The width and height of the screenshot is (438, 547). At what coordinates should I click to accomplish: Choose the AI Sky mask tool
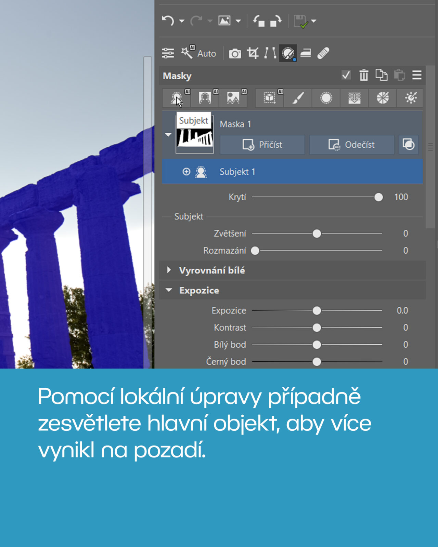click(x=233, y=98)
